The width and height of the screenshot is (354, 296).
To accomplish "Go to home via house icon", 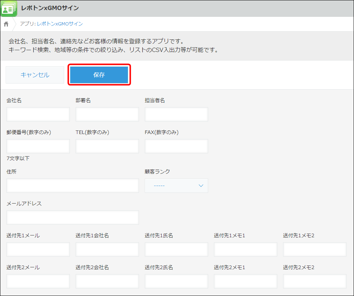I will pyautogui.click(x=6, y=24).
